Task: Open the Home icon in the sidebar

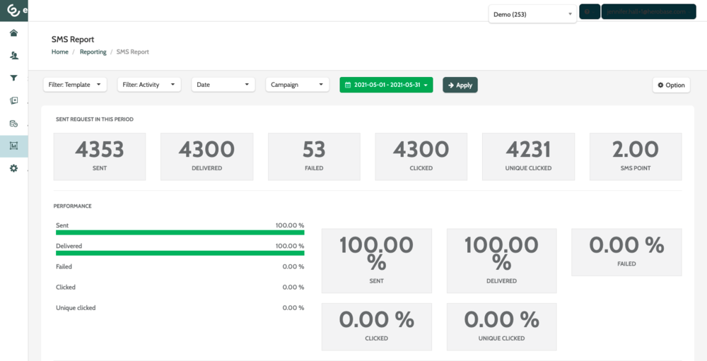Action: pos(13,33)
